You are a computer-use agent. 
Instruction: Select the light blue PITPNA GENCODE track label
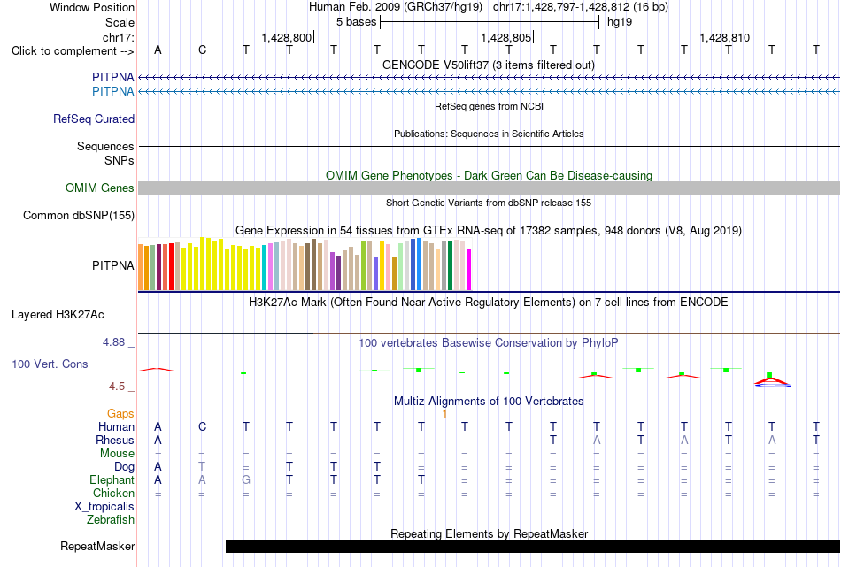pyautogui.click(x=112, y=92)
